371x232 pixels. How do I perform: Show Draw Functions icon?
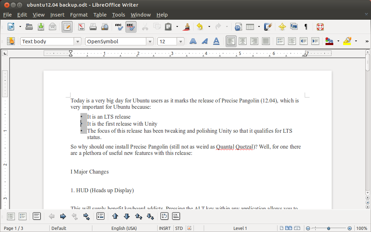[268, 27]
